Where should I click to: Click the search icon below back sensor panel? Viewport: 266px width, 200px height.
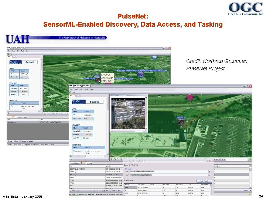[x=8, y=113]
